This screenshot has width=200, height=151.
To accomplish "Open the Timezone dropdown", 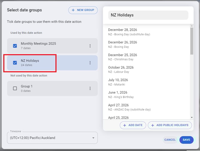I will pos(52,138).
